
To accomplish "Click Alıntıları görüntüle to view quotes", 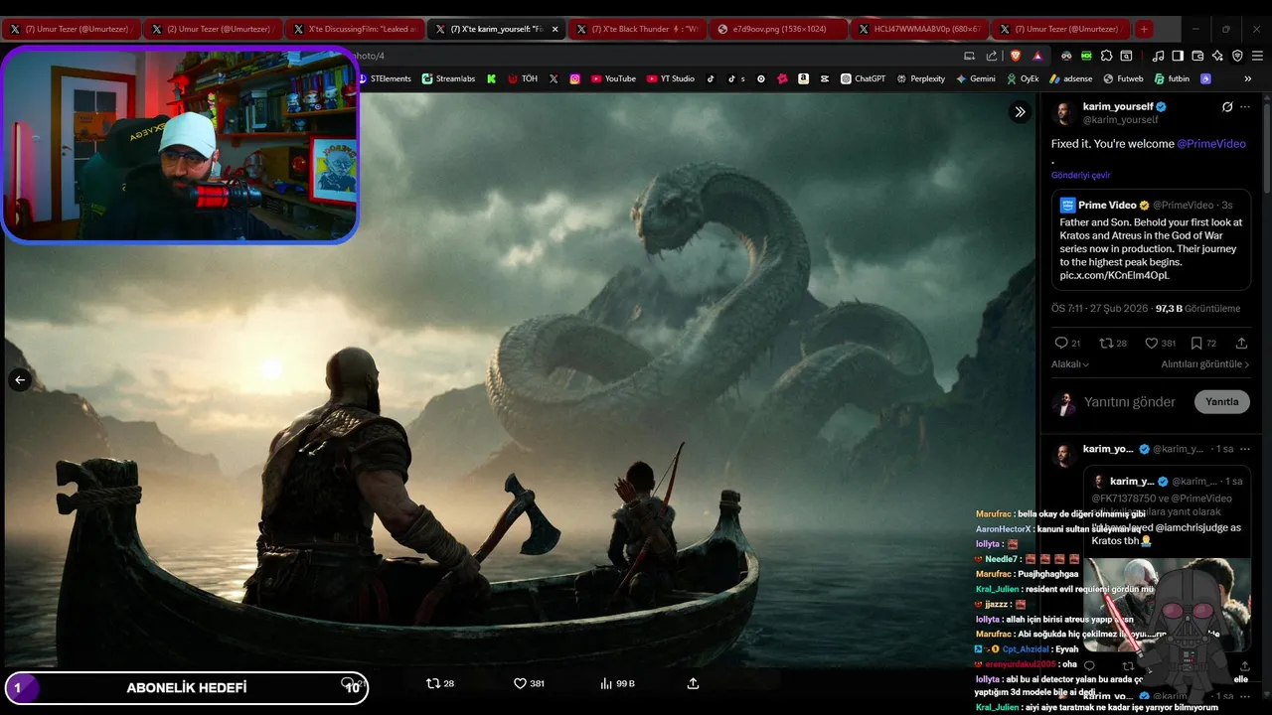I will coord(1204,364).
